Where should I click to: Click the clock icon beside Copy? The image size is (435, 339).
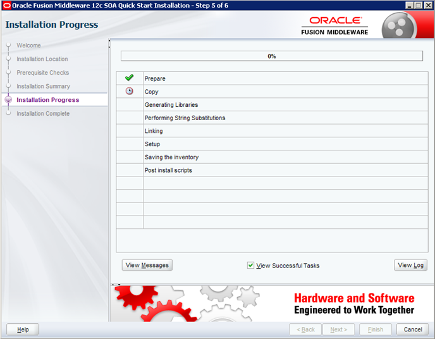129,91
